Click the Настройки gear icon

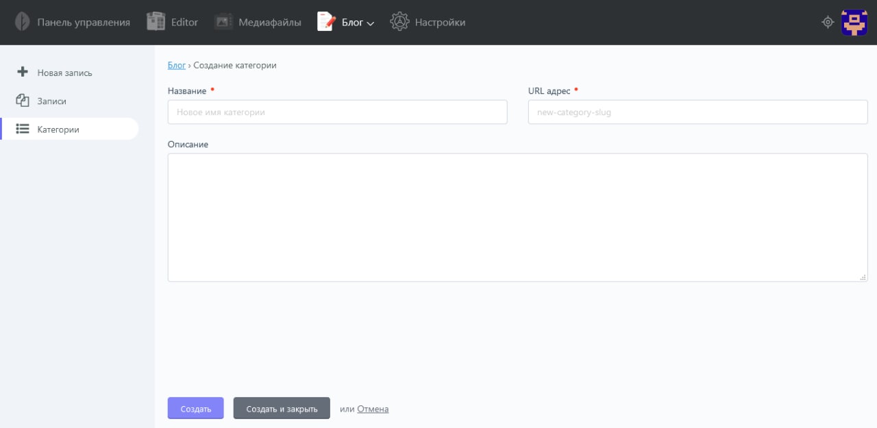[x=399, y=22]
